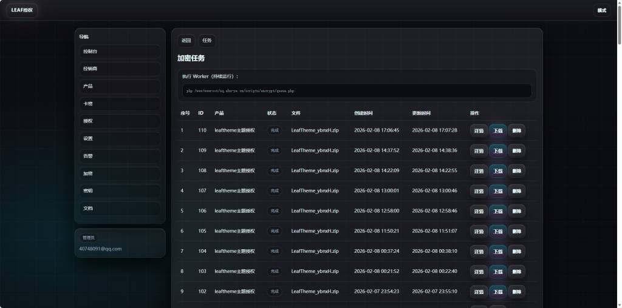View 详情 for task ID 104
The height and width of the screenshot is (308, 622).
[x=479, y=252]
